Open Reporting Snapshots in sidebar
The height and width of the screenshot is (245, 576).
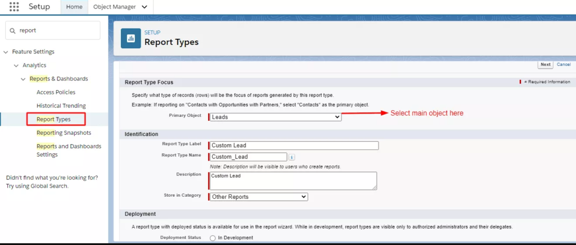click(x=64, y=133)
